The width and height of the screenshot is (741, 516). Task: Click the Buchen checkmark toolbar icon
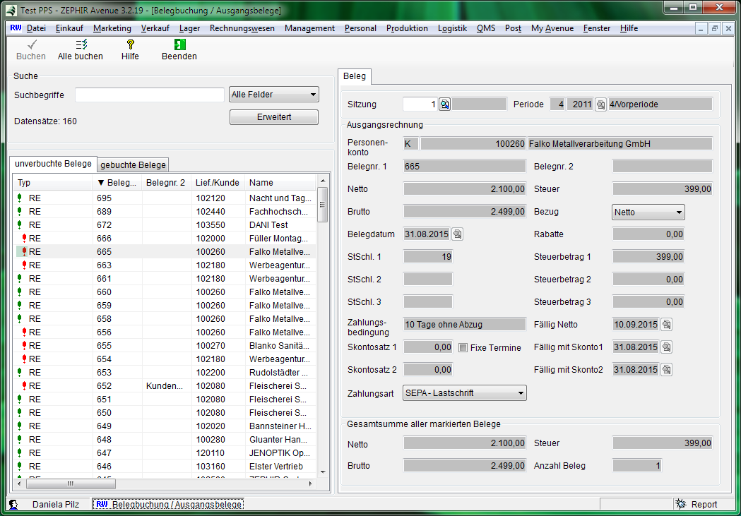[30, 44]
